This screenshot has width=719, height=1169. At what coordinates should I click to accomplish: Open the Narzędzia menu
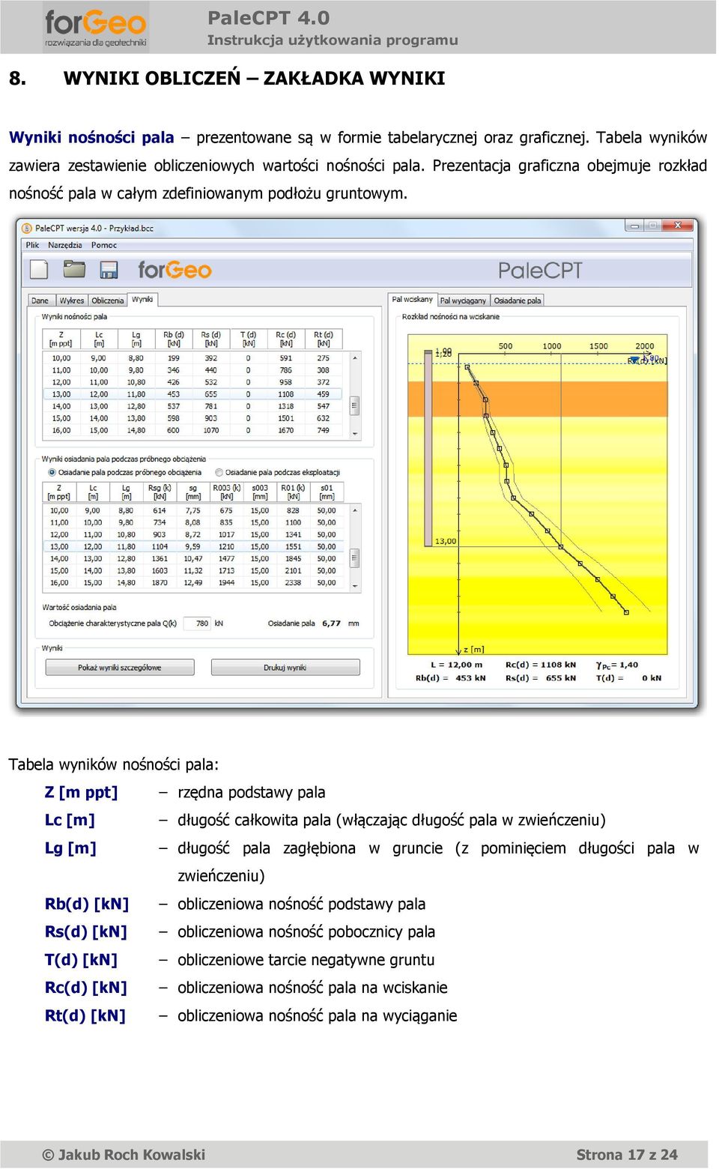pos(65,245)
